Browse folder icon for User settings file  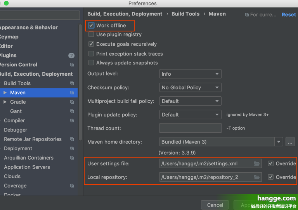pyautogui.click(x=257, y=164)
